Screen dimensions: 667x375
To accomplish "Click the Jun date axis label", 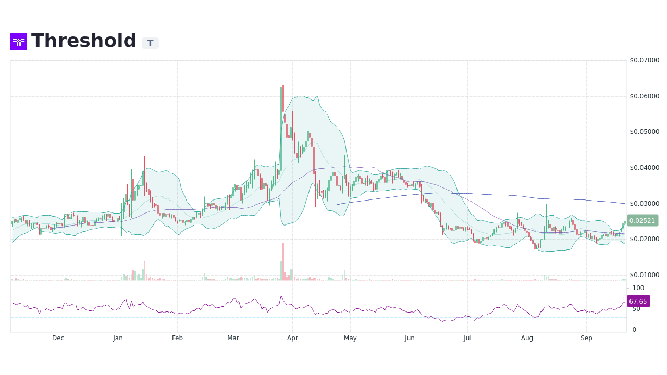I will point(410,338).
